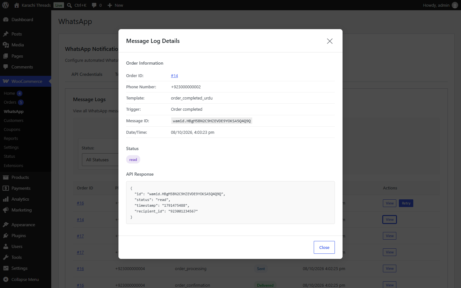Open order #14 link in the dialog
The width and height of the screenshot is (461, 288).
[x=174, y=76]
